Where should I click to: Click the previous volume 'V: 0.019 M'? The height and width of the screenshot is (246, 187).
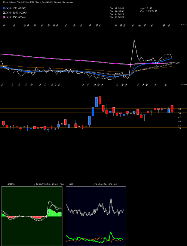point(151,11)
